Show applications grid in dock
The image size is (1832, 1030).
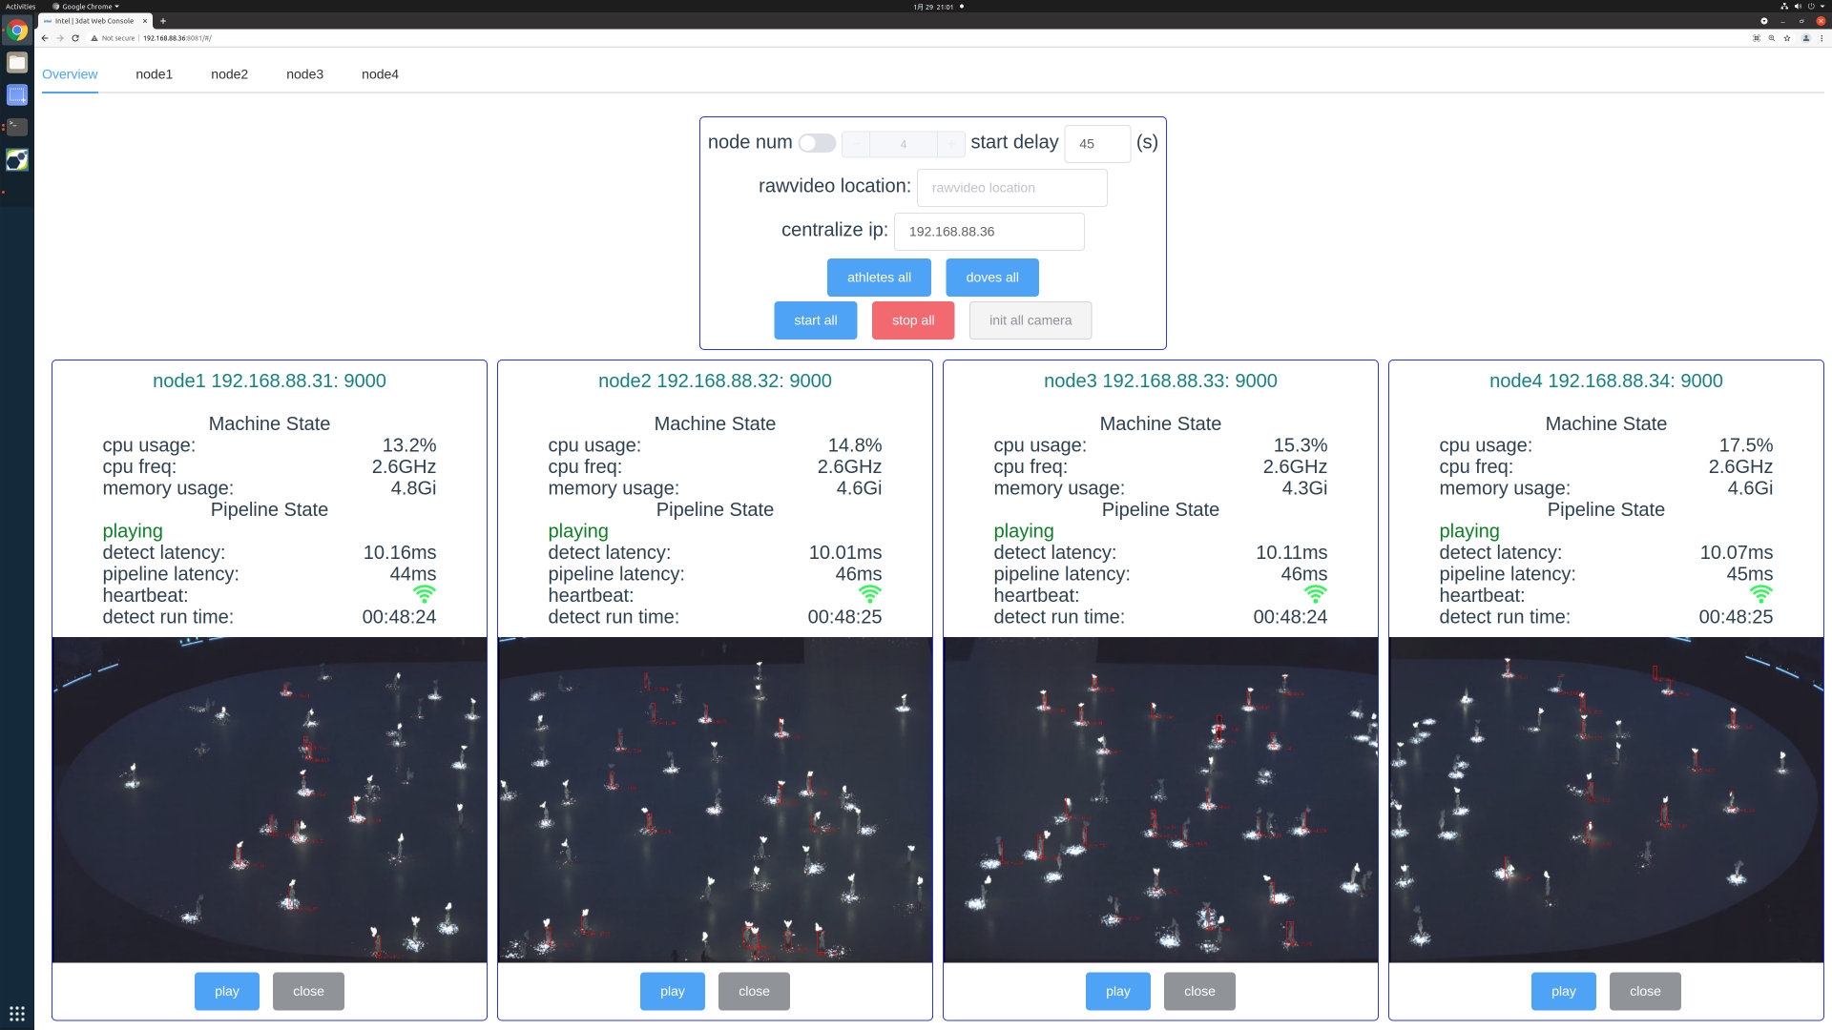pos(17,1013)
